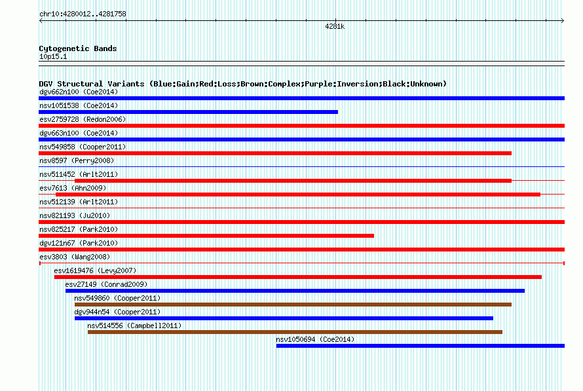Click the dgv662n100 (Coe2014) label
The image size is (583, 391).
79,92
